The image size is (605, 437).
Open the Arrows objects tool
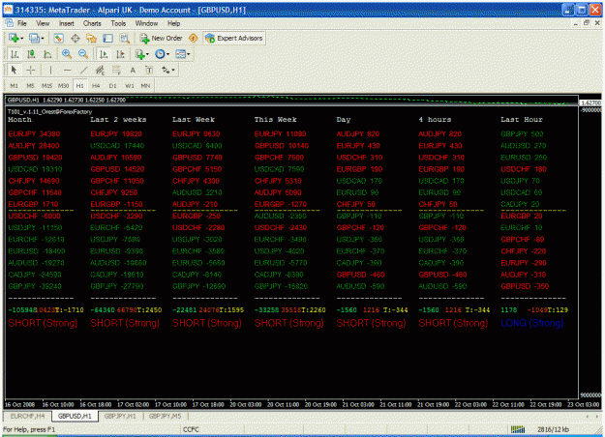click(x=166, y=71)
